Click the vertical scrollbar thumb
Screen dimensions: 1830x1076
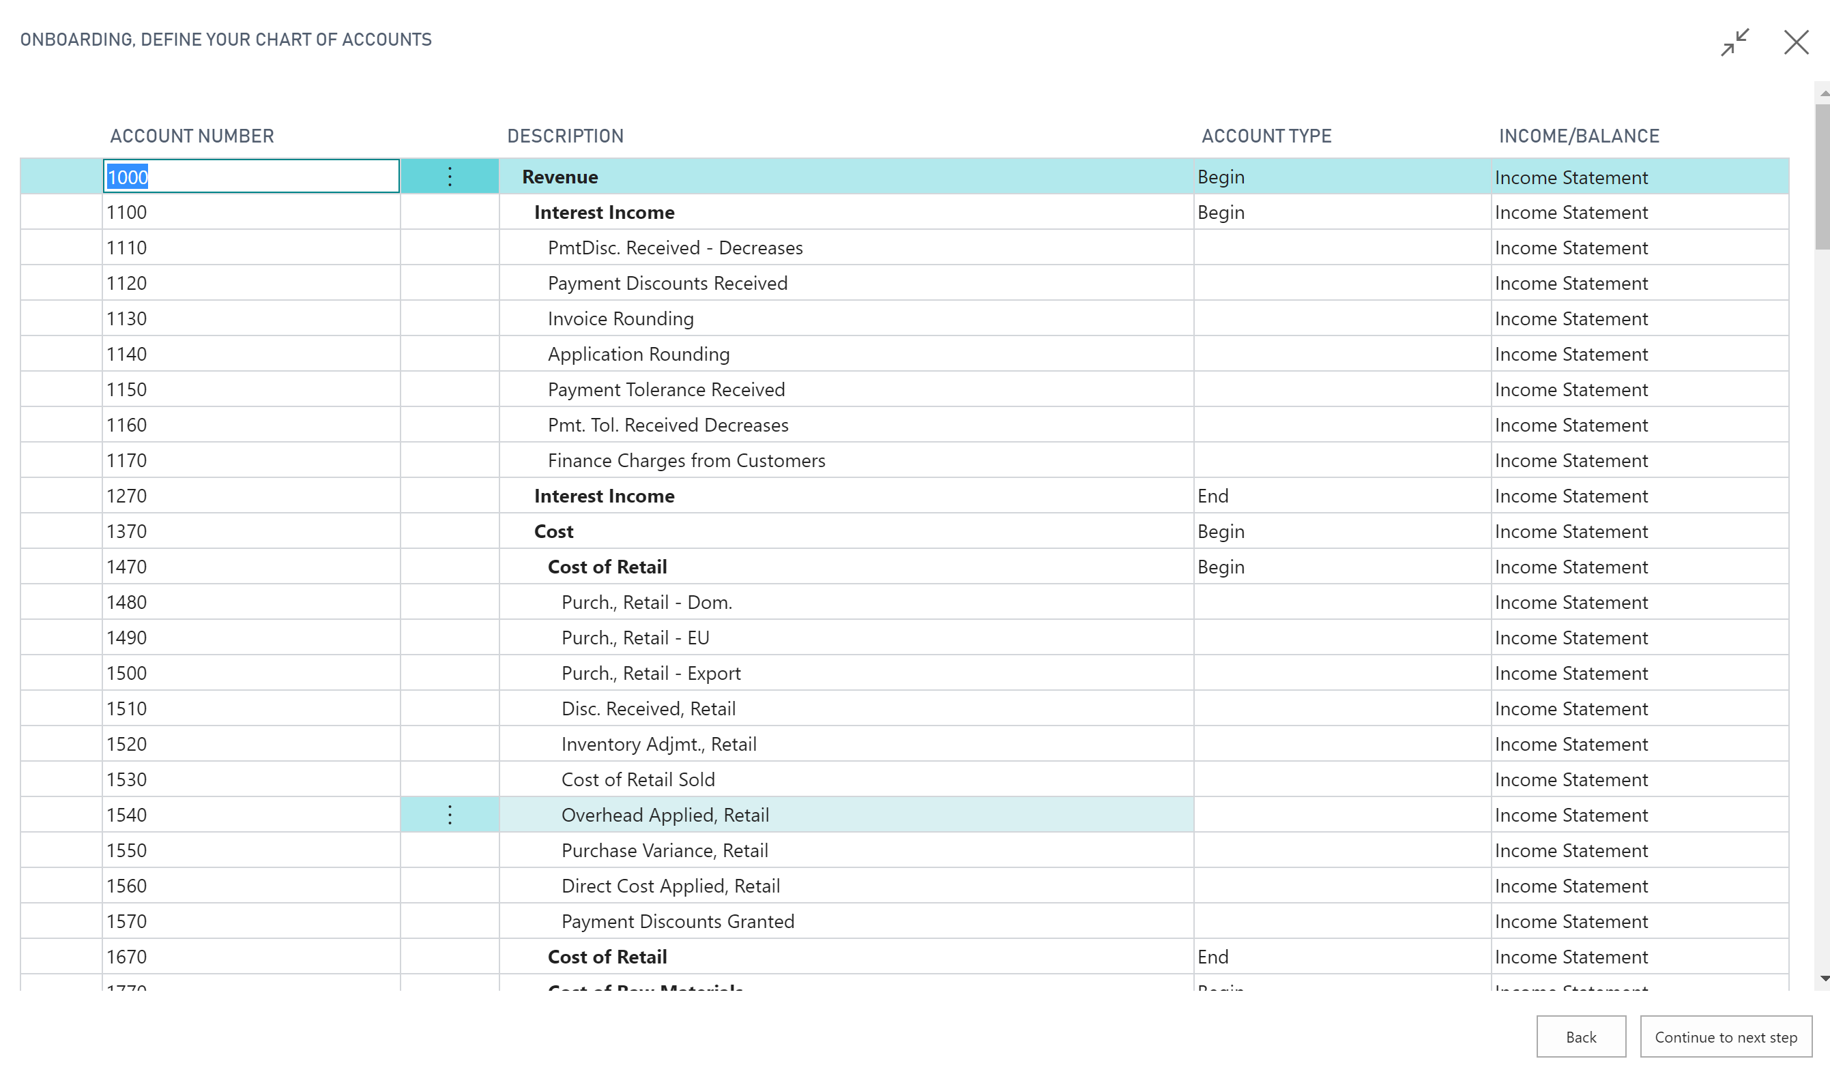(x=1822, y=177)
